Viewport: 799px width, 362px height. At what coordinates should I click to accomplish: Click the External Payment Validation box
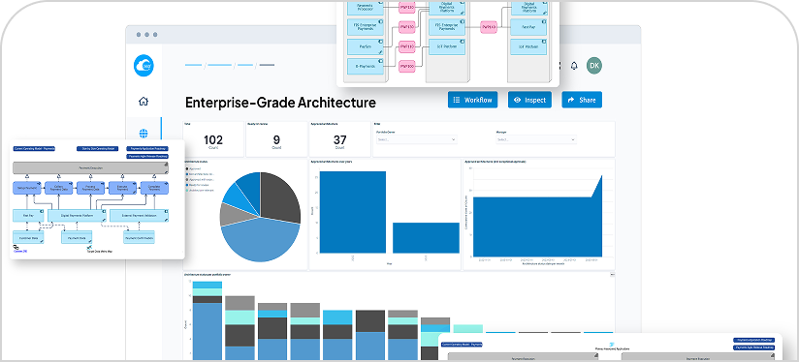(139, 215)
